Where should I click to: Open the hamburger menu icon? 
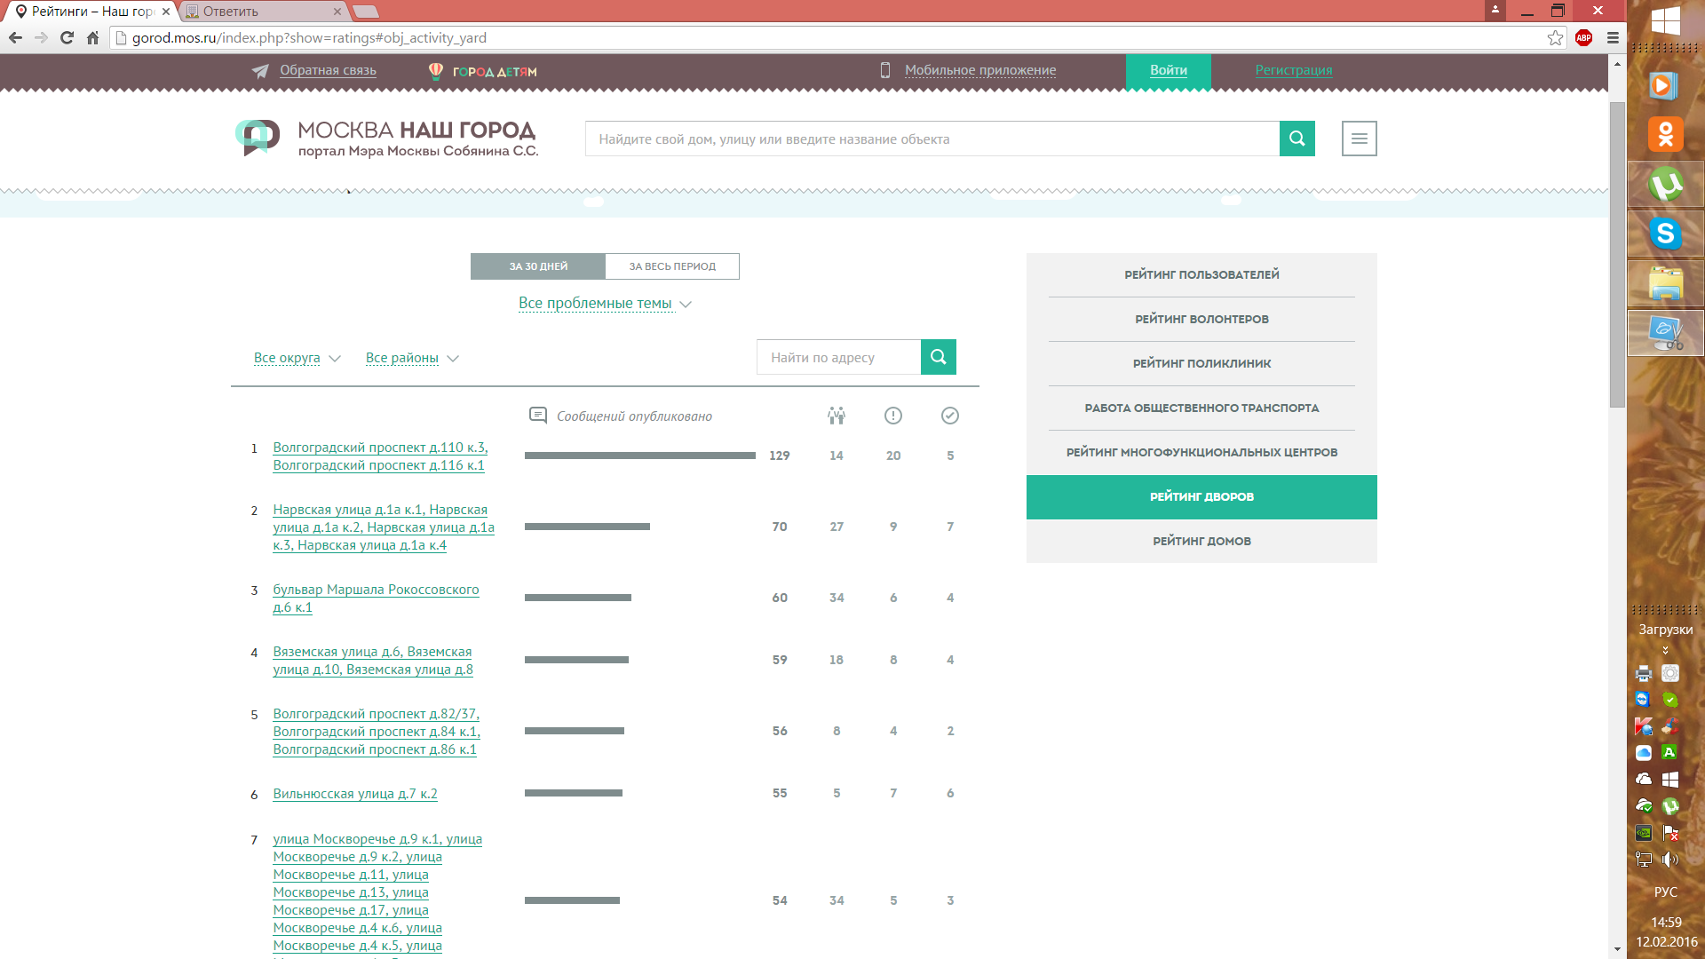click(1359, 139)
